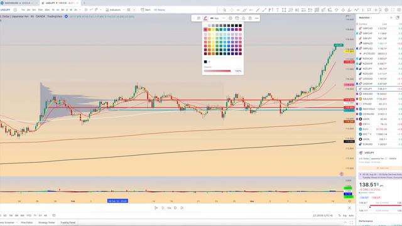This screenshot has width=402, height=226.
Task: Select the short position tool
Action: 310,10
